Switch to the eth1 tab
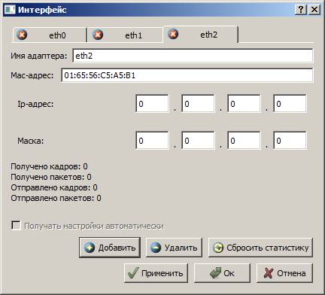This screenshot has height=295, width=325. 126,35
